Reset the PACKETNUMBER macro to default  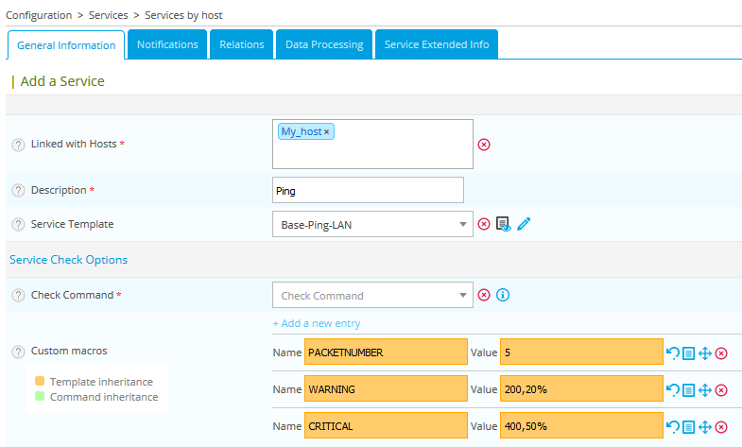(672, 352)
